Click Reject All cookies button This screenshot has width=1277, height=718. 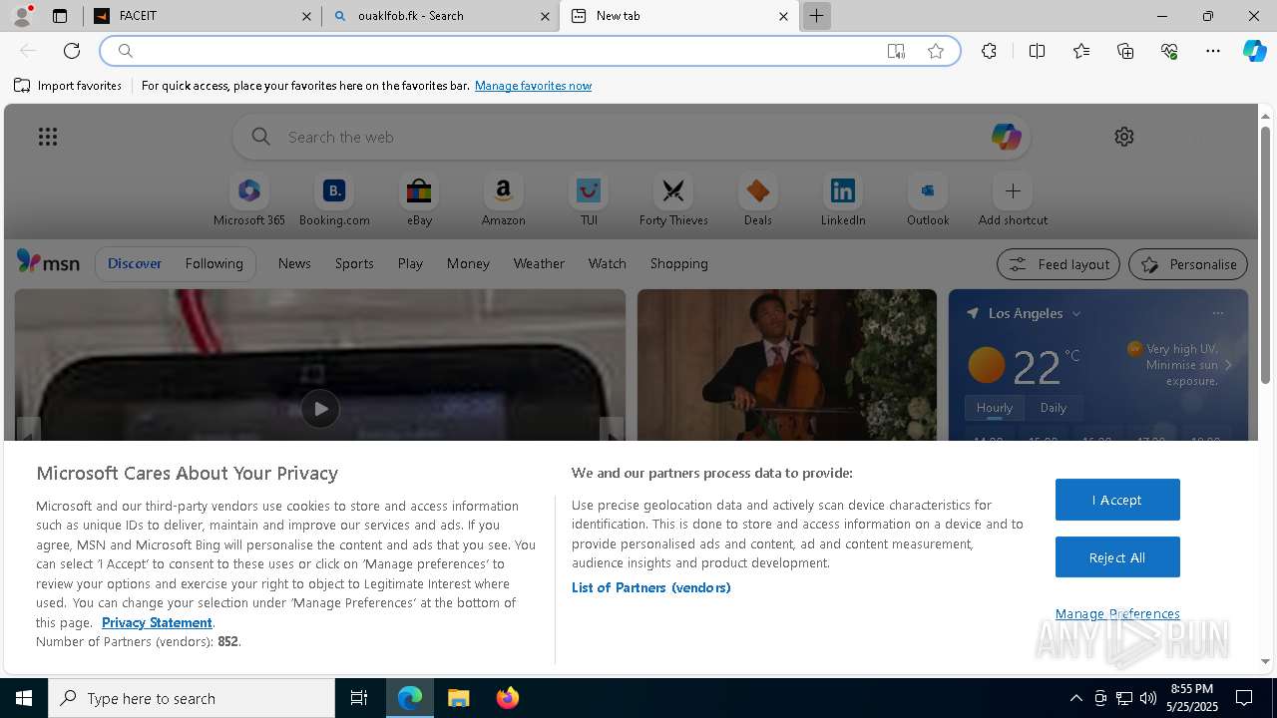(1117, 557)
